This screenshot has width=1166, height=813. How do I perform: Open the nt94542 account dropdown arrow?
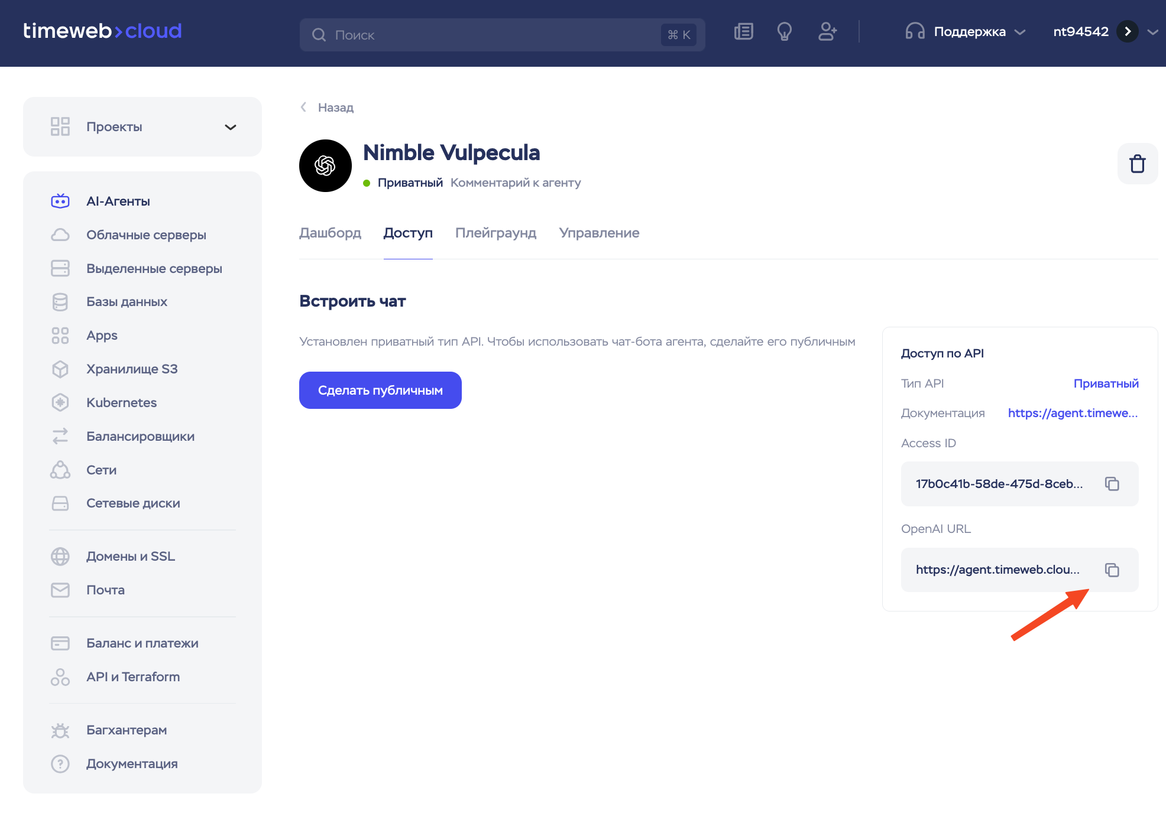pos(1152,32)
